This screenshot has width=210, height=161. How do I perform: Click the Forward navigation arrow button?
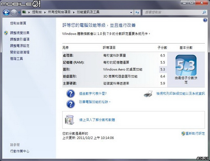coord(14,12)
